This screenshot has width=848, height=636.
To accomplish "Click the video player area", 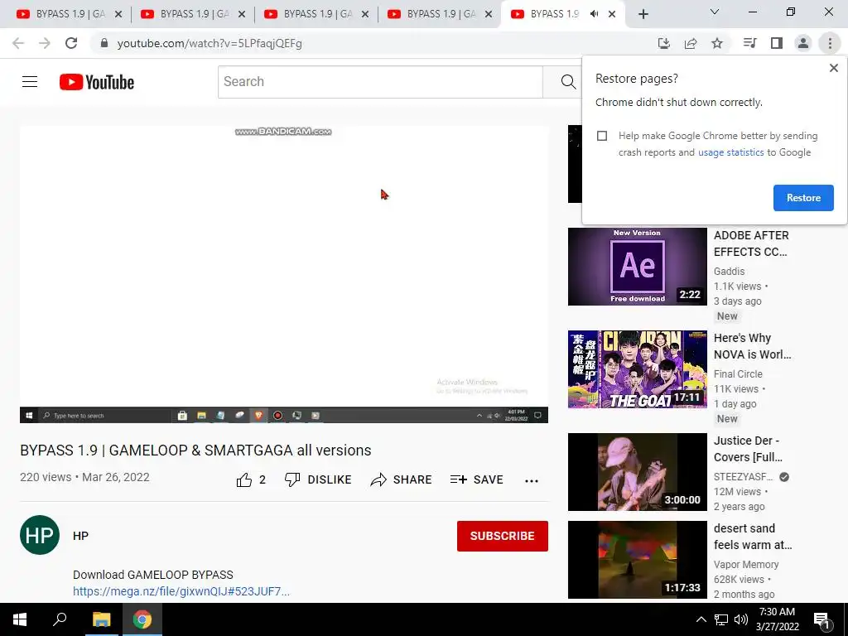I will point(284,274).
